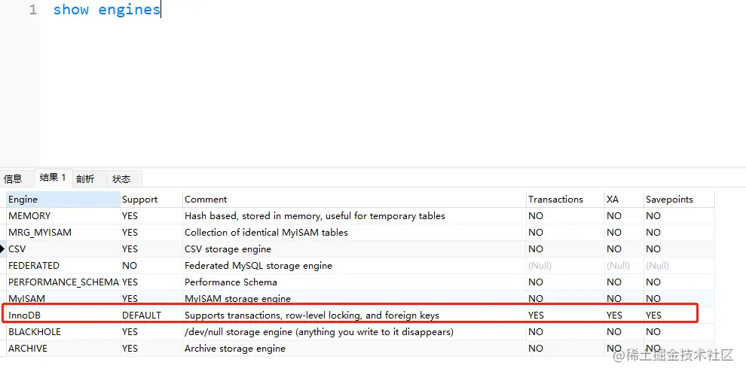746x375 pixels.
Task: Select the InnoDB engine cell
Action: point(24,315)
